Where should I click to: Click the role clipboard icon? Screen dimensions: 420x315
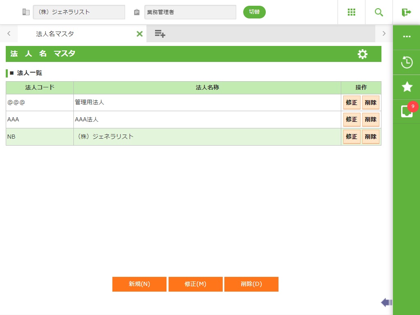pyautogui.click(x=137, y=12)
